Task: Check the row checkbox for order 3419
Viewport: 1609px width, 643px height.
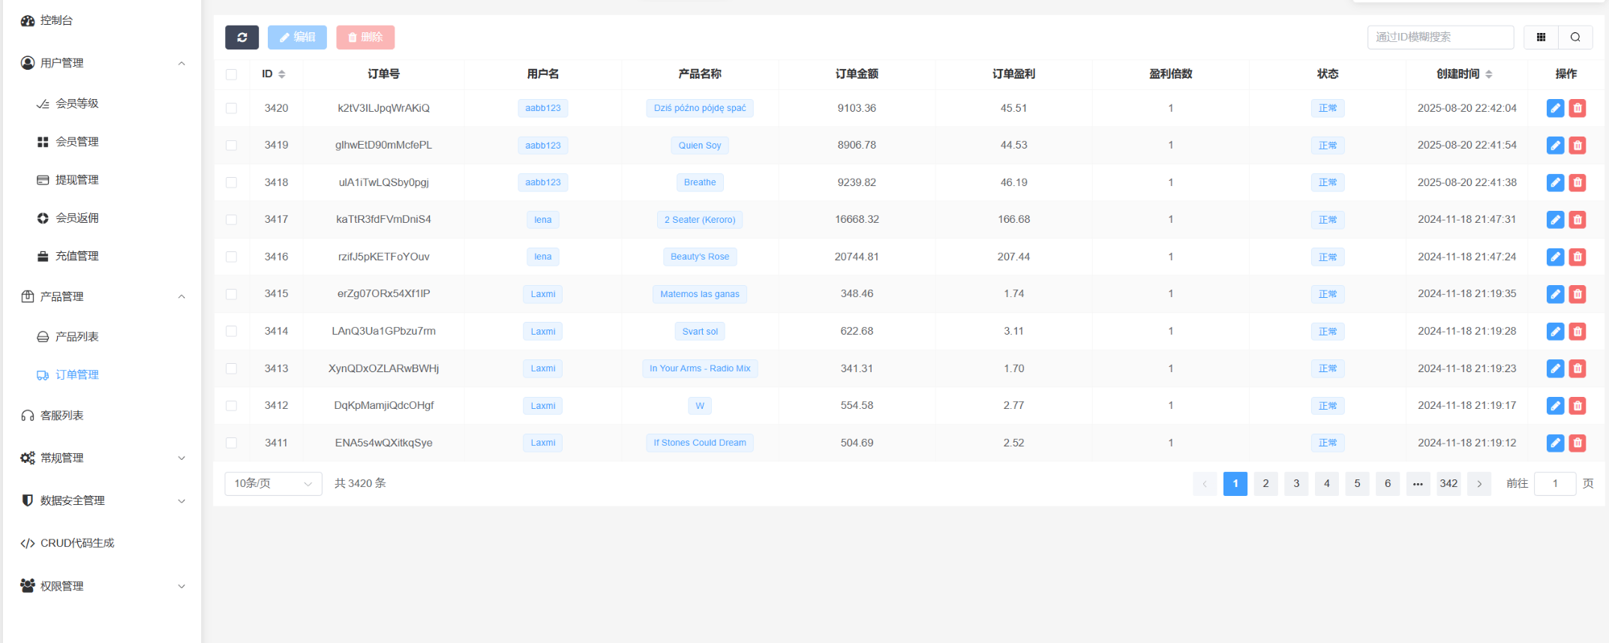Action: 231,146
